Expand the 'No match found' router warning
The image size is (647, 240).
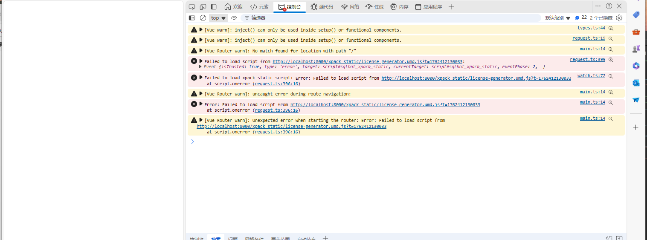pos(201,50)
